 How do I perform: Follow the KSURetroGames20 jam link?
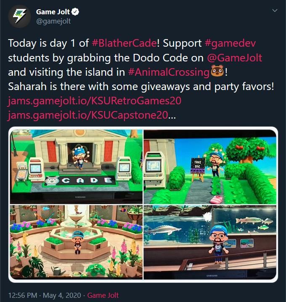click(x=95, y=101)
